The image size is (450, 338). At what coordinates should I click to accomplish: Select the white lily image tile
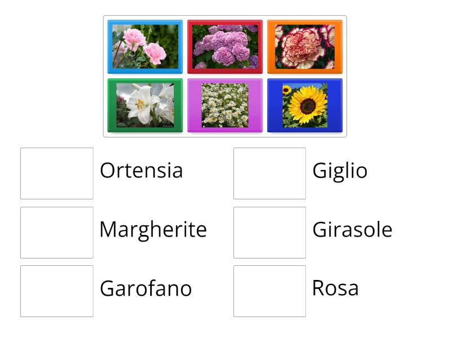[x=145, y=105]
